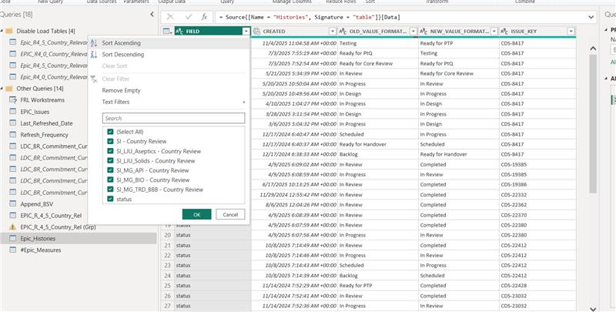Click the CREATED column data type icon
The width and height of the screenshot is (616, 312).
pos(256,32)
